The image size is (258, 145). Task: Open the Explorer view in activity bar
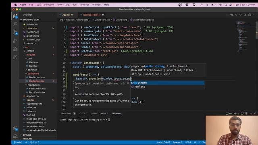tap(15, 16)
